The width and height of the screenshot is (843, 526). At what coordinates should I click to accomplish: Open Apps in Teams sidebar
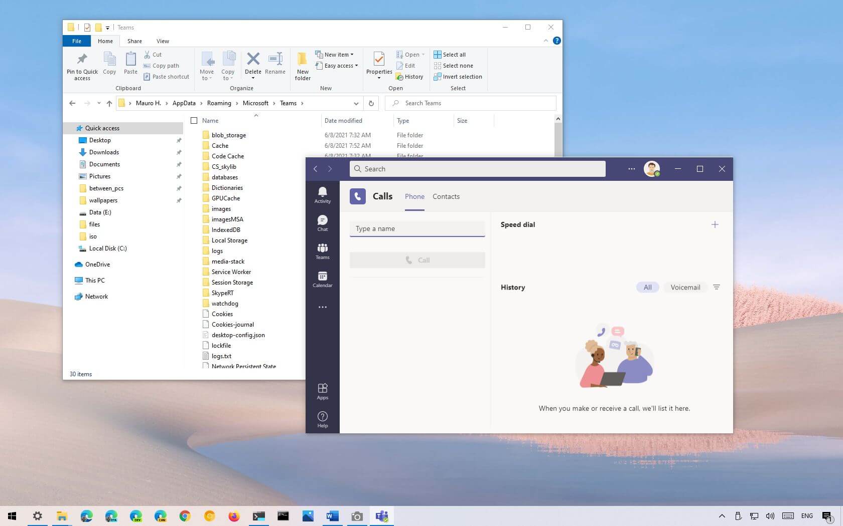(x=322, y=391)
